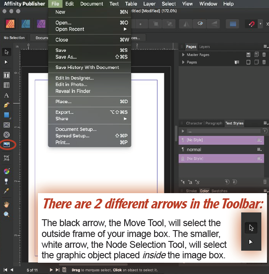Switch to the Swatches tab

219,191
